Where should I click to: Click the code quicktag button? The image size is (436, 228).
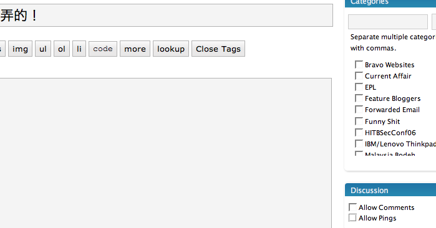103,49
